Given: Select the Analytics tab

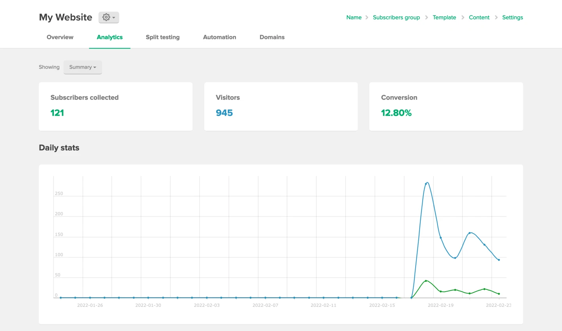Looking at the screenshot, I should pyautogui.click(x=110, y=37).
